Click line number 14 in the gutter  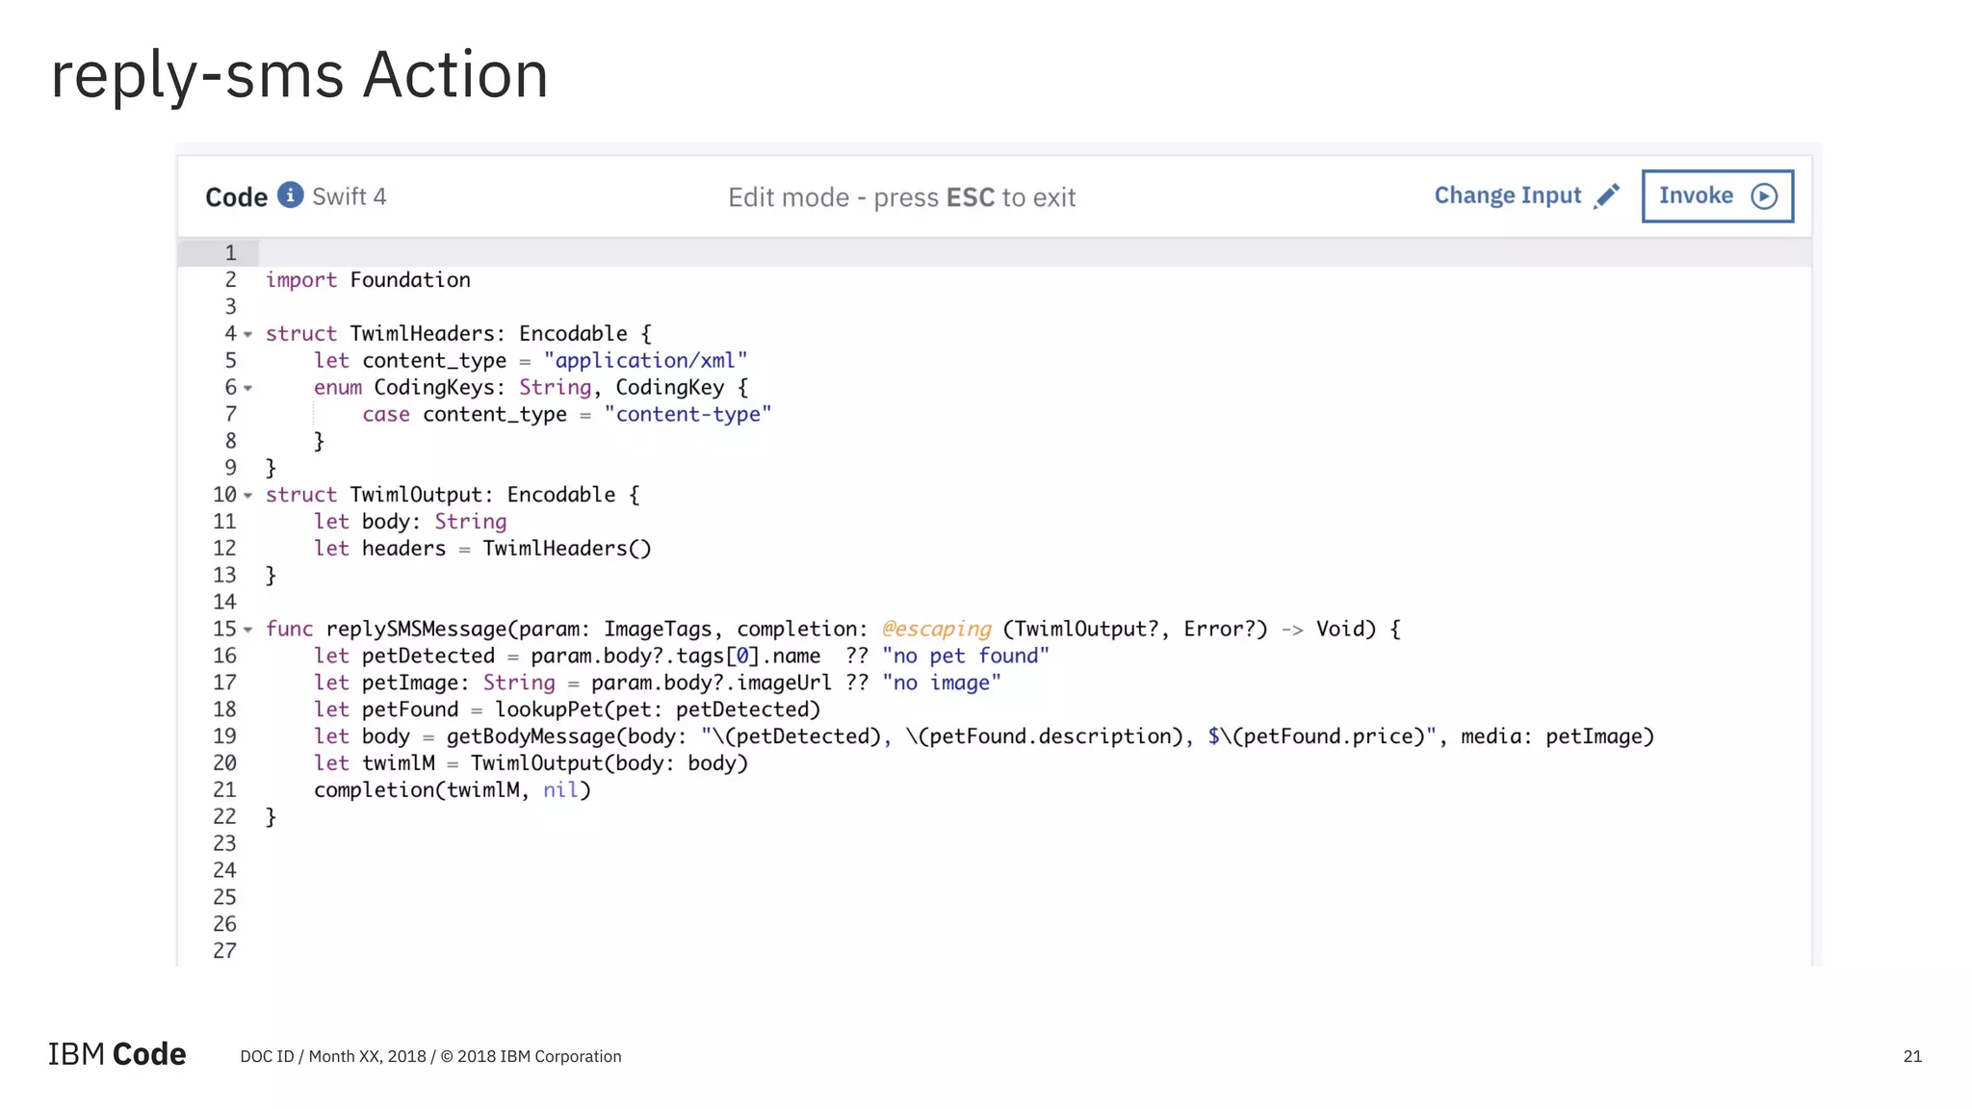(x=224, y=603)
